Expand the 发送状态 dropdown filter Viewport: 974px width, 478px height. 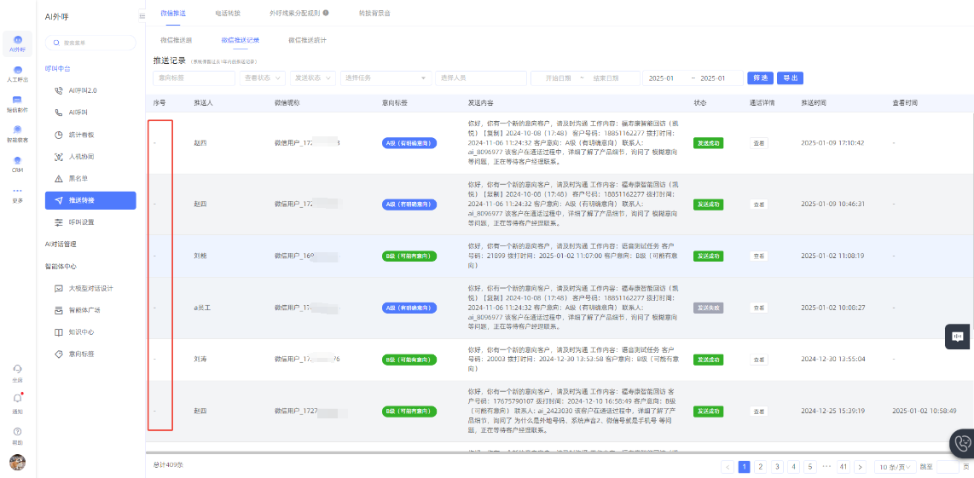[312, 78]
